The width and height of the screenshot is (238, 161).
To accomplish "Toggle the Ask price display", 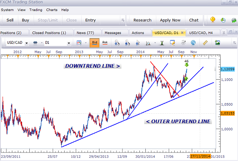I will (105, 43).
